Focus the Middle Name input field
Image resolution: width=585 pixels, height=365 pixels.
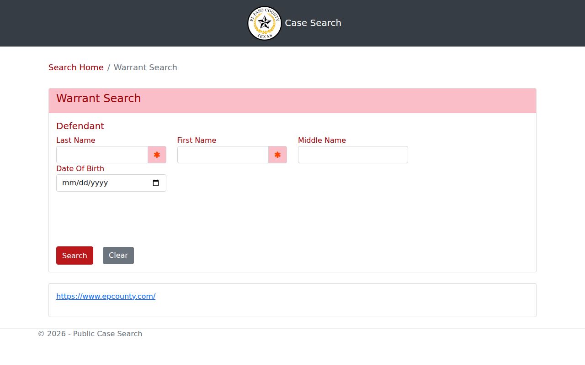coord(353,155)
